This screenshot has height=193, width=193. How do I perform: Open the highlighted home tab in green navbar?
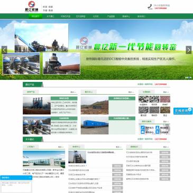point(35,16)
